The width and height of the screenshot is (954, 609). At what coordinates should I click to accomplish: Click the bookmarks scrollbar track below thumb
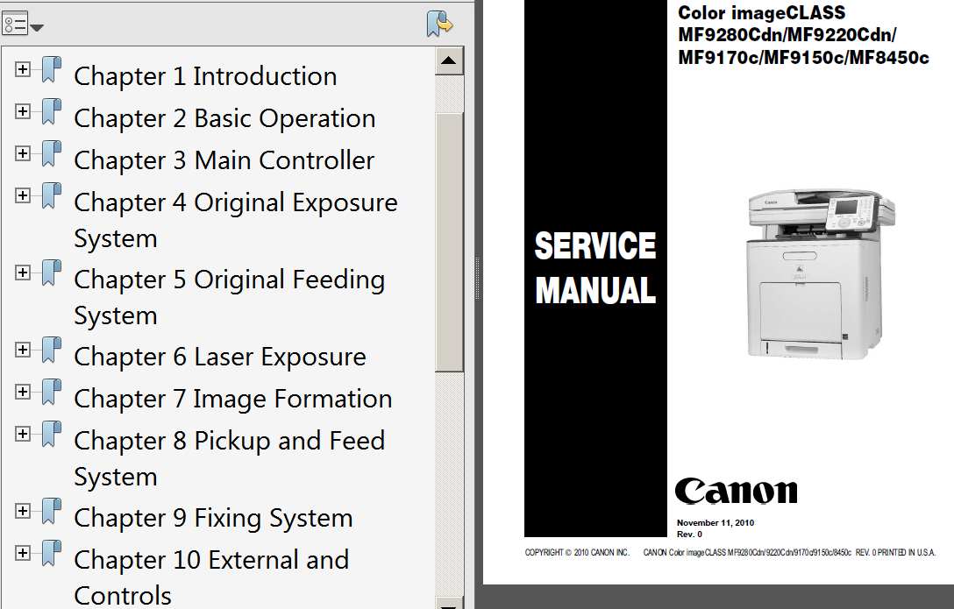pyautogui.click(x=449, y=483)
